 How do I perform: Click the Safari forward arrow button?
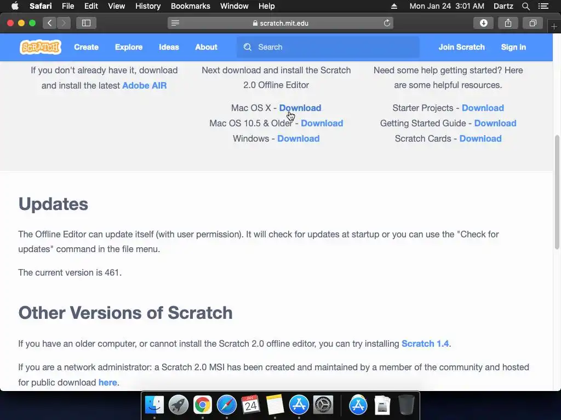64,23
